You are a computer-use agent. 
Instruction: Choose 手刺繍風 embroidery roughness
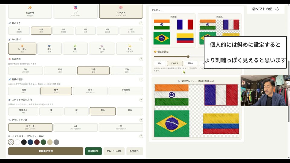tap(126, 91)
